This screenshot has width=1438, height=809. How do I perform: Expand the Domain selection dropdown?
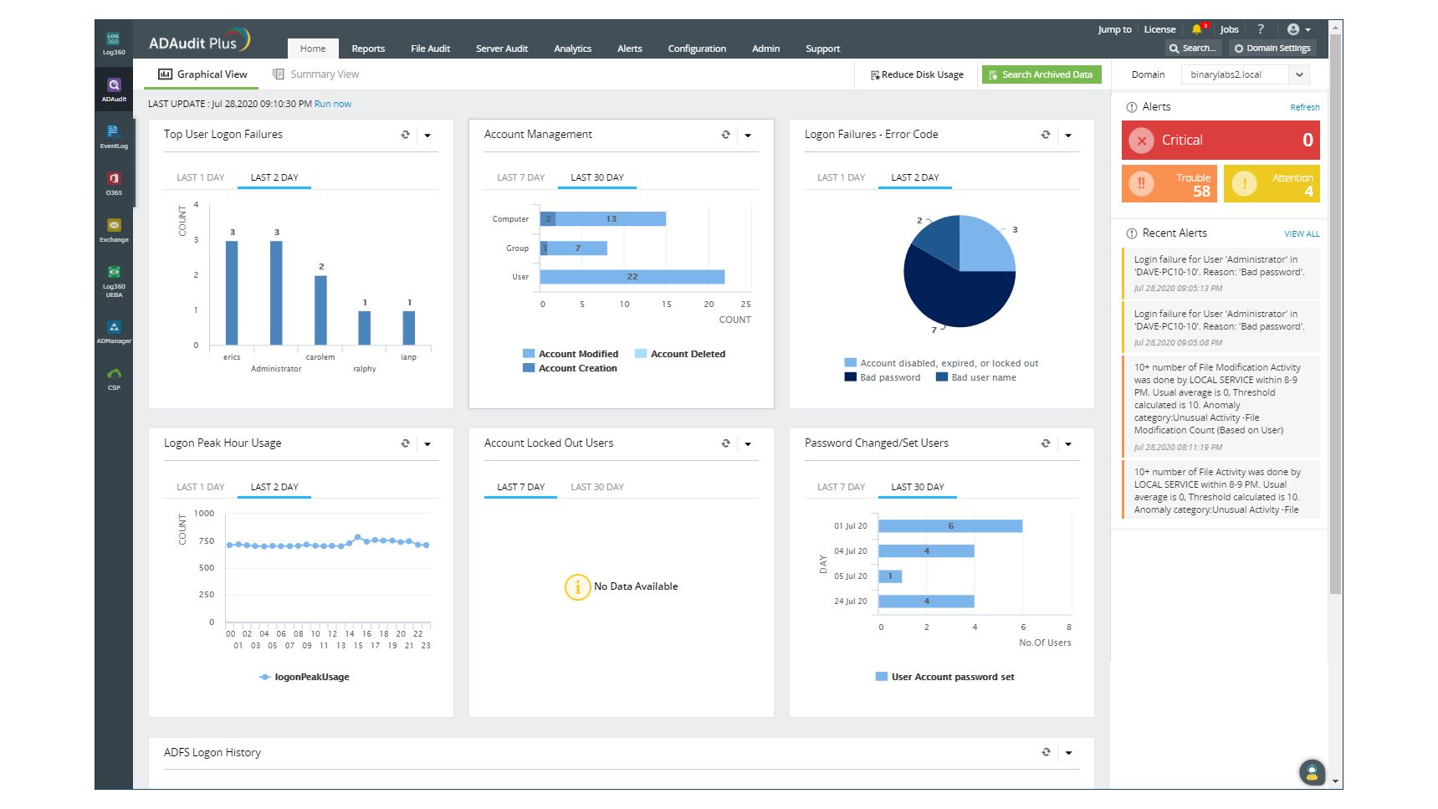coord(1299,74)
